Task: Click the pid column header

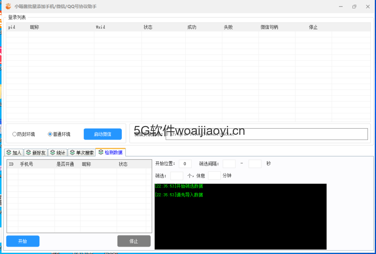Action: click(17, 27)
